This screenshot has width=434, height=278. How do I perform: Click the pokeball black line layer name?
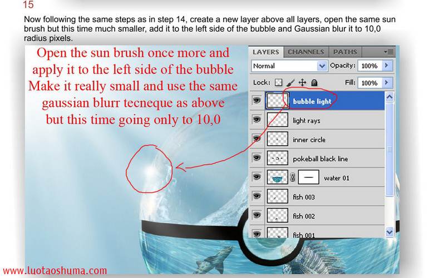(320, 159)
